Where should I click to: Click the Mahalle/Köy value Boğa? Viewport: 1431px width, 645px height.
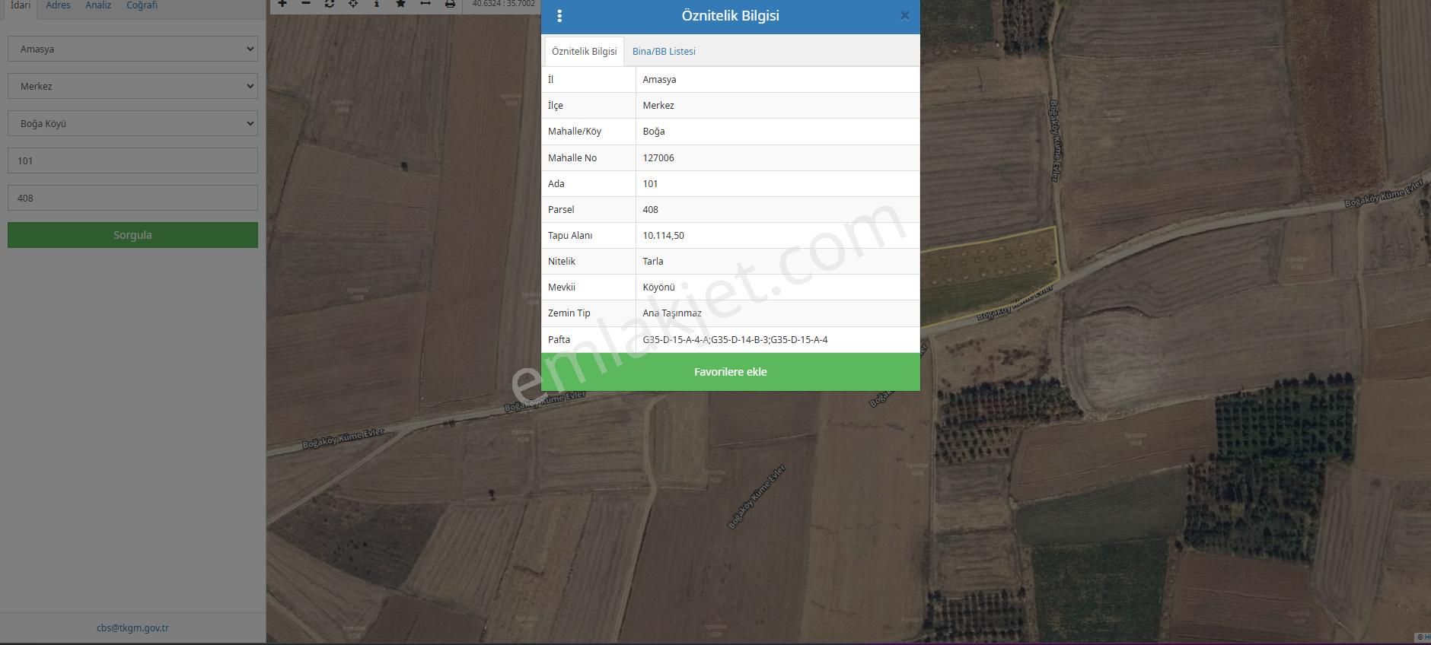click(x=653, y=132)
